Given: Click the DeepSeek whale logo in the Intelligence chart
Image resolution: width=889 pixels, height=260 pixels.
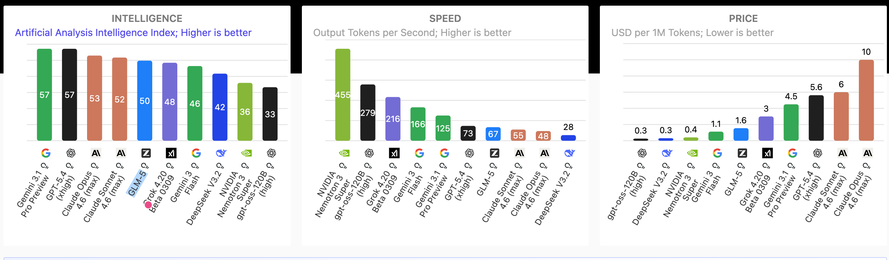Looking at the screenshot, I should point(221,153).
